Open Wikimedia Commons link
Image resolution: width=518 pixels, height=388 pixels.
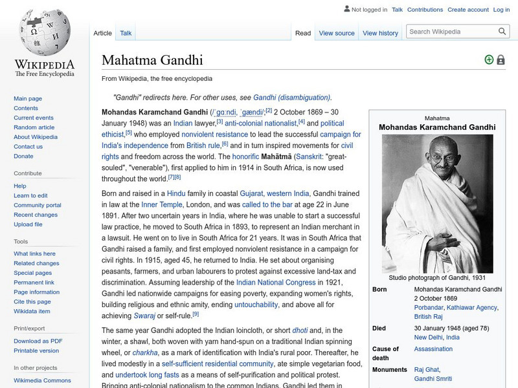point(42,380)
